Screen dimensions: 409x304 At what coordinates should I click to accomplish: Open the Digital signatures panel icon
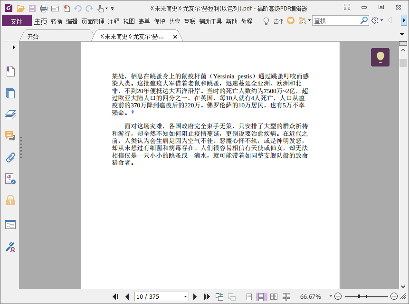click(x=10, y=179)
